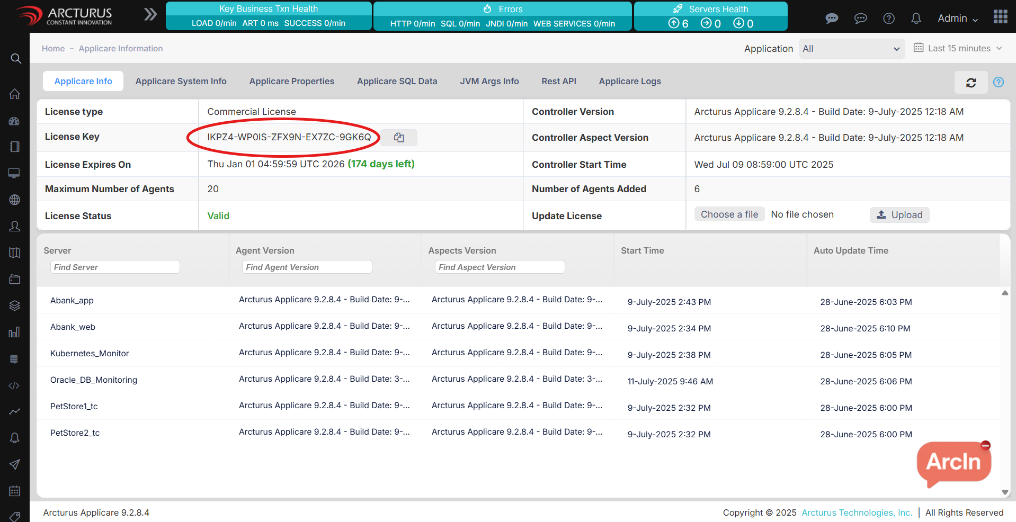
Task: Click the table scrollbar down arrow
Action: coord(1005,492)
